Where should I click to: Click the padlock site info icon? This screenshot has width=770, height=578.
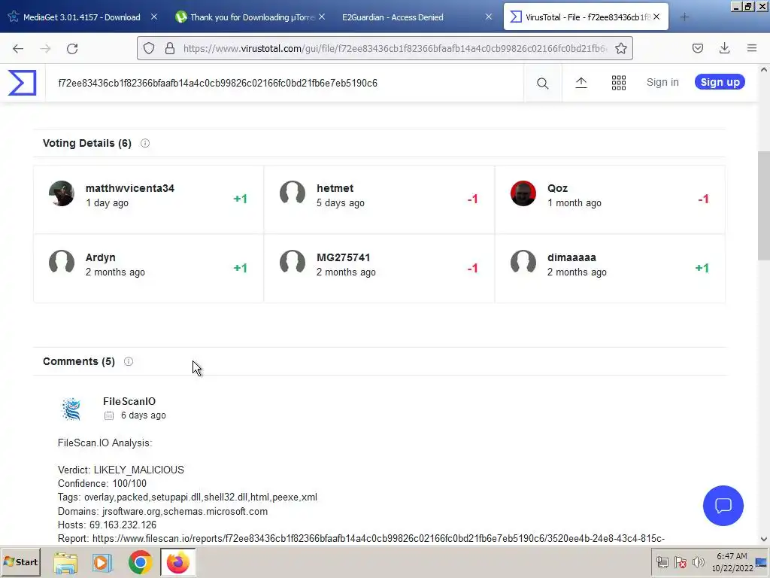click(x=170, y=48)
